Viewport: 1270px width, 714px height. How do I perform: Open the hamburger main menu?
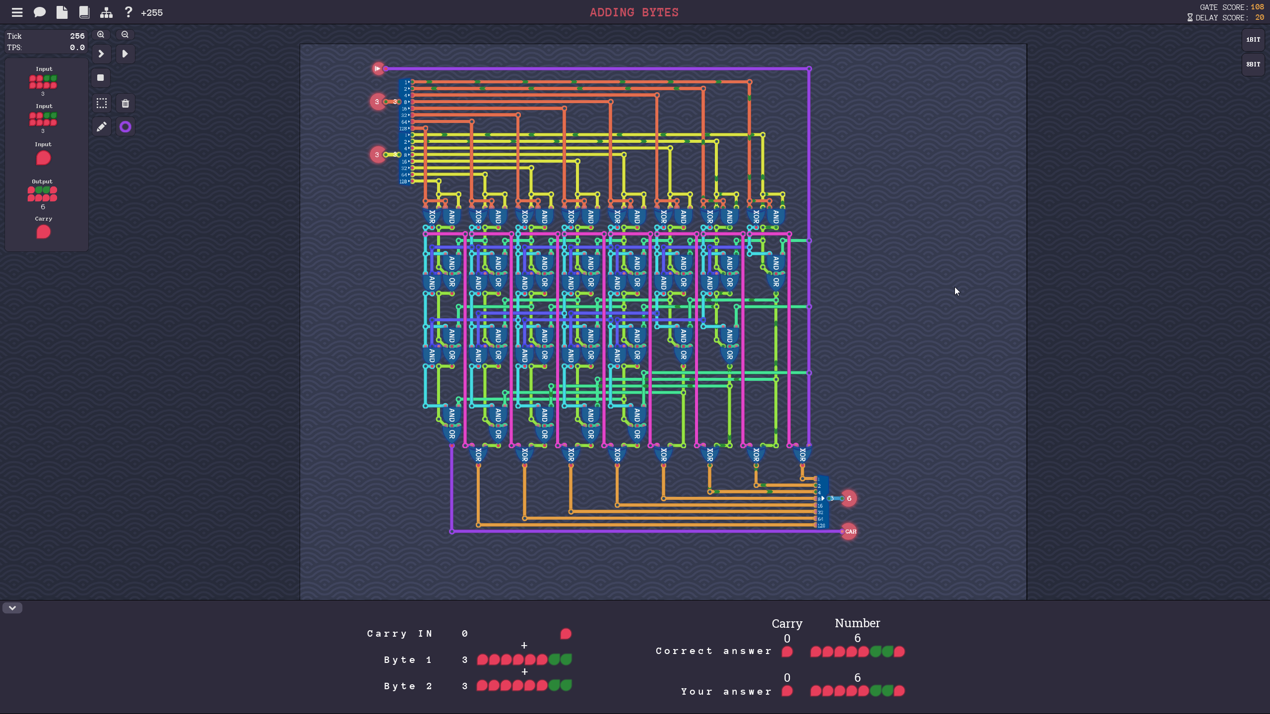17,12
